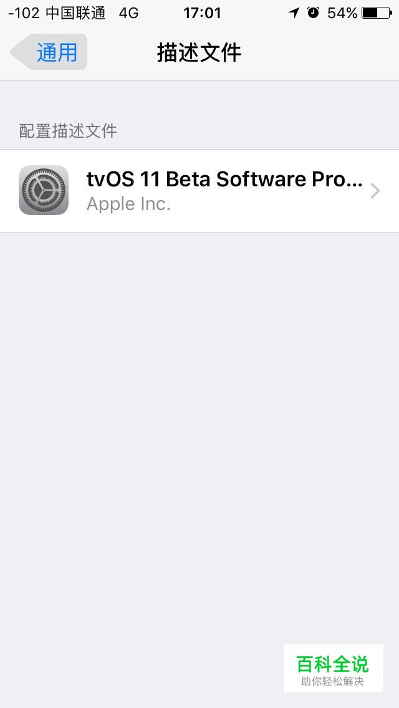The image size is (399, 708).
Task: Tap the 百科全说 watermark logo
Action: pyautogui.click(x=332, y=664)
